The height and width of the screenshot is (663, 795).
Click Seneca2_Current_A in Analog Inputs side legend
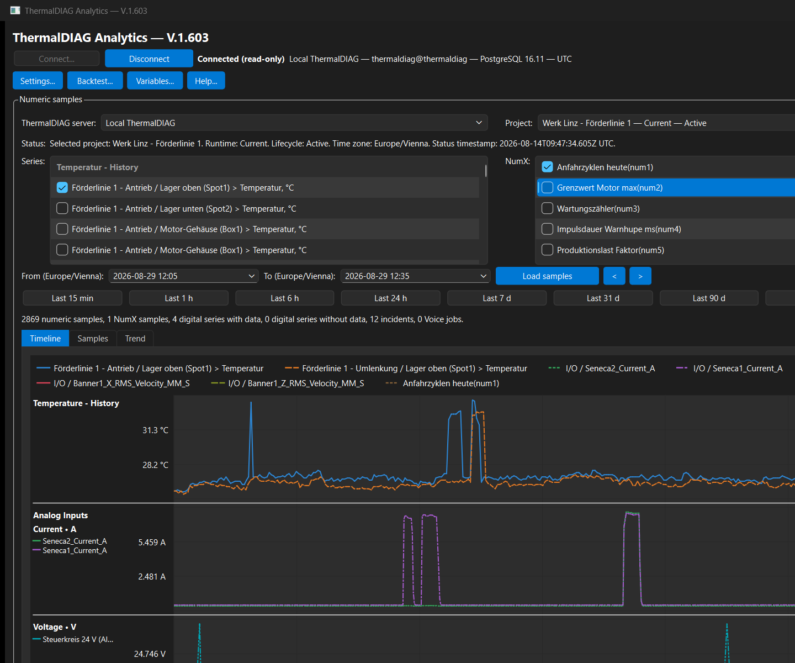coord(70,541)
